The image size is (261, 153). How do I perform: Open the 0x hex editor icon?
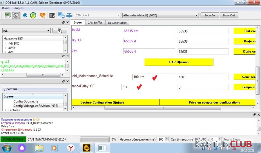click(x=52, y=15)
